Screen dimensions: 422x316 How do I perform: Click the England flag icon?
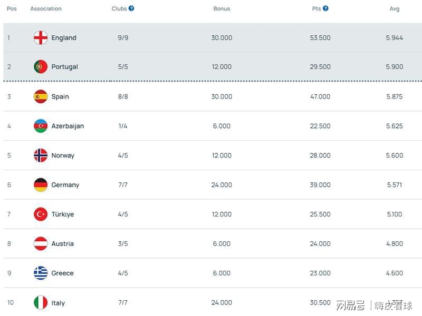tap(41, 37)
